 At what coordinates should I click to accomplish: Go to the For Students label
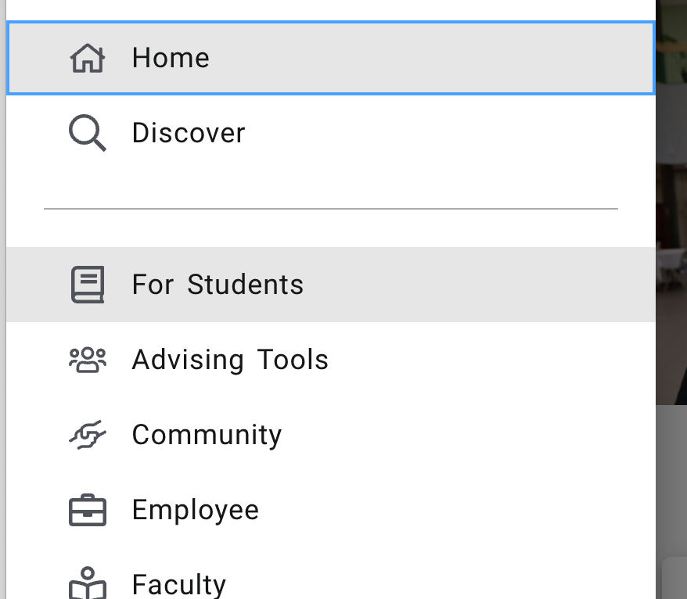tap(218, 285)
